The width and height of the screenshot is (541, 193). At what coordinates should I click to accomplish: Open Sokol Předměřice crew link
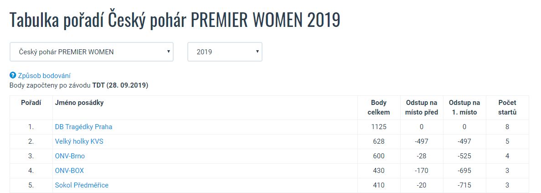pyautogui.click(x=82, y=185)
